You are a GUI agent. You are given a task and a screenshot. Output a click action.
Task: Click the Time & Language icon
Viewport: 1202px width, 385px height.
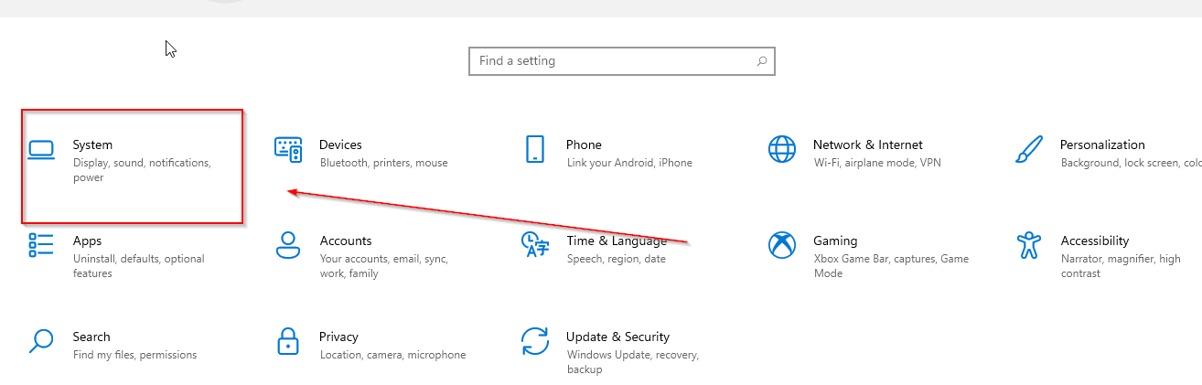click(535, 245)
